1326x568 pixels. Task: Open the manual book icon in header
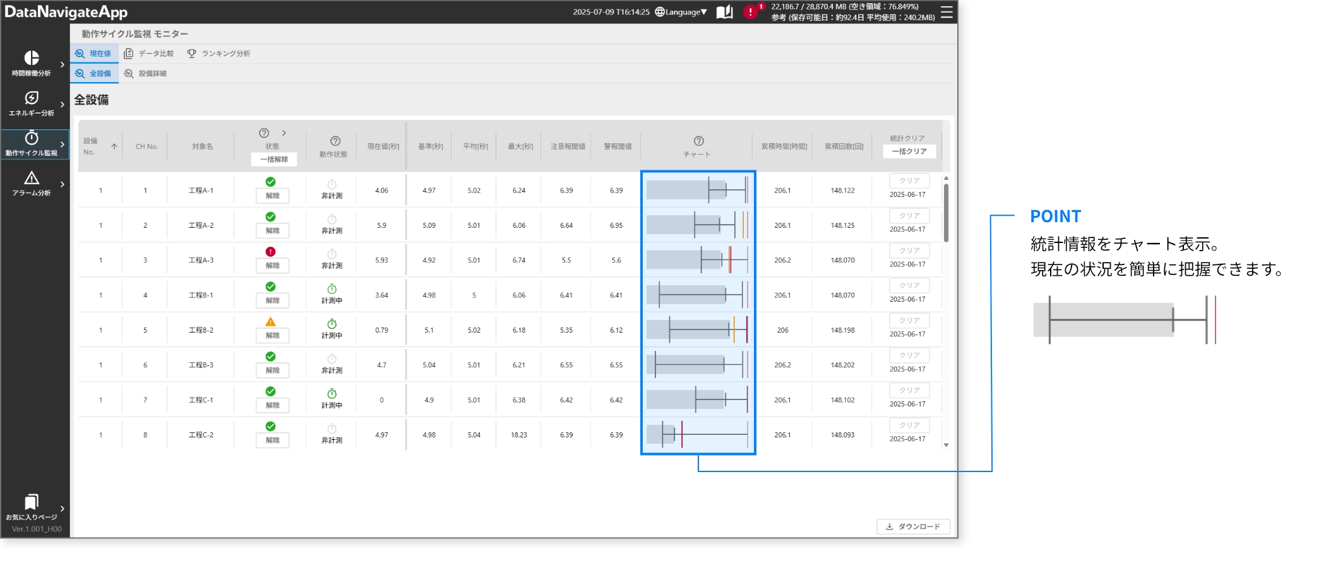point(725,12)
